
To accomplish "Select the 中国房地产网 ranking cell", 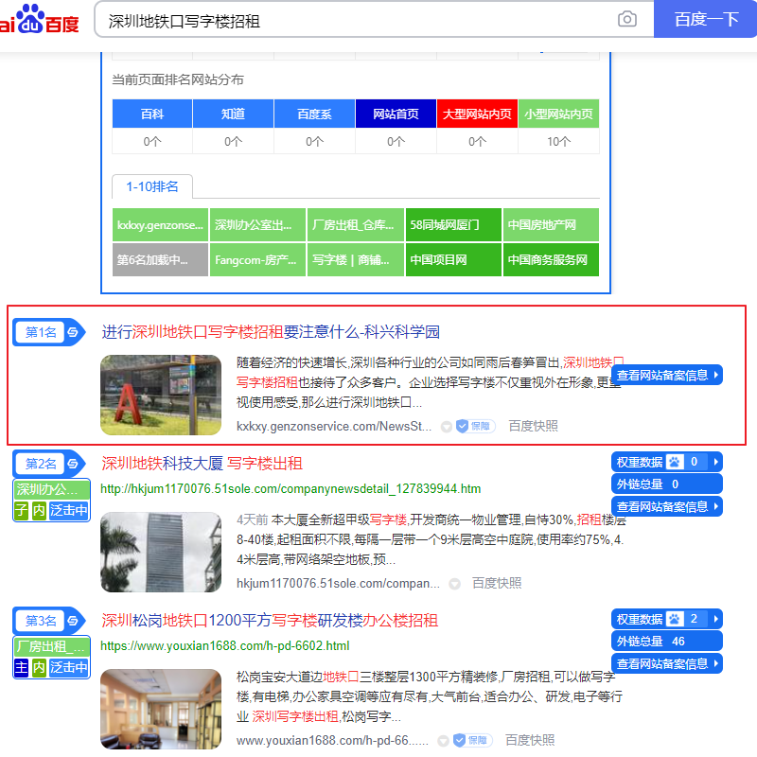I will coord(551,225).
